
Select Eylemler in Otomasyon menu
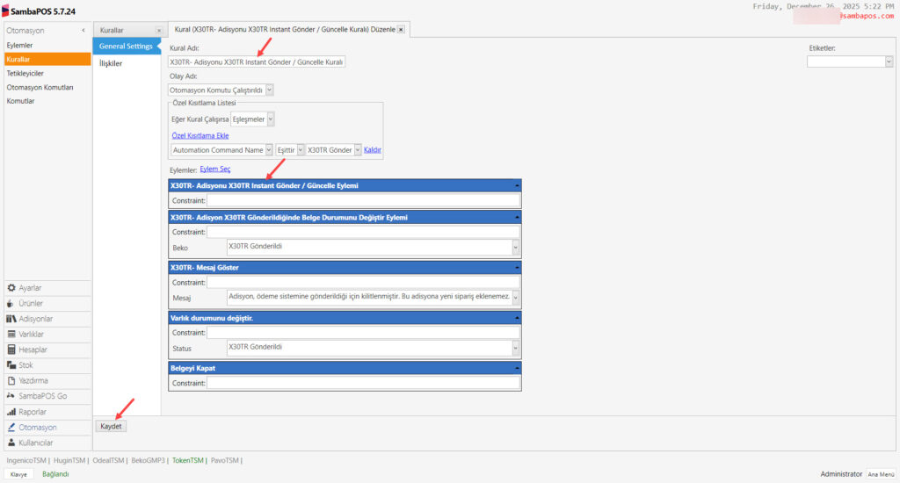click(20, 45)
